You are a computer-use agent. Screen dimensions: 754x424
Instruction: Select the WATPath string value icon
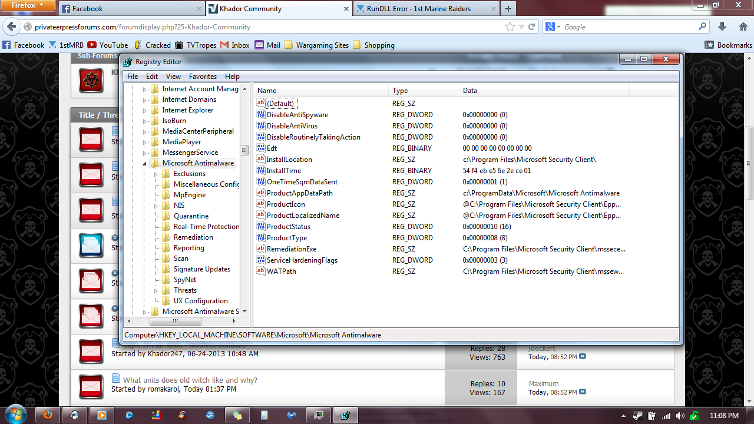(x=261, y=271)
